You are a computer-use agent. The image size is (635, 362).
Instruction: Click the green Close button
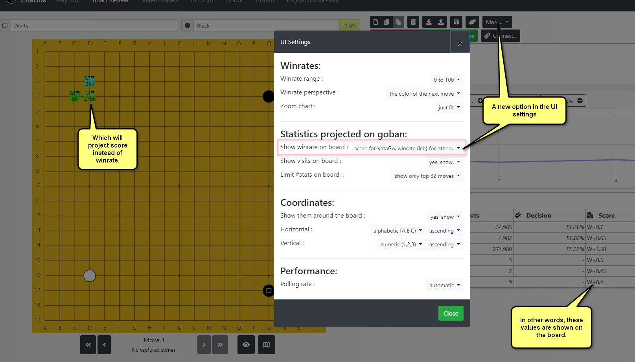451,313
